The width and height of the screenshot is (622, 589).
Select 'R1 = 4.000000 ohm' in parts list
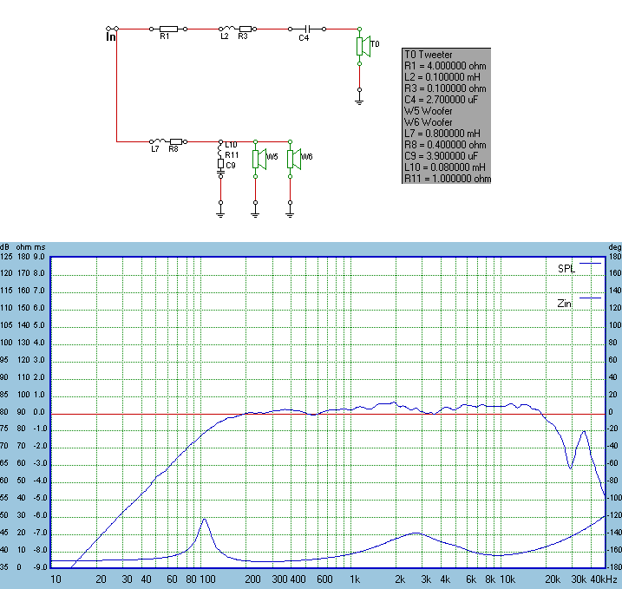[x=440, y=65]
